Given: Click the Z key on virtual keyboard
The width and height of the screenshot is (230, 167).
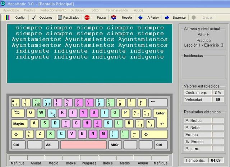Looking at the screenshot, I should coord(40,134).
